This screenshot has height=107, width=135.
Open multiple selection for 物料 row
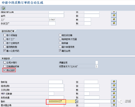[114, 101]
